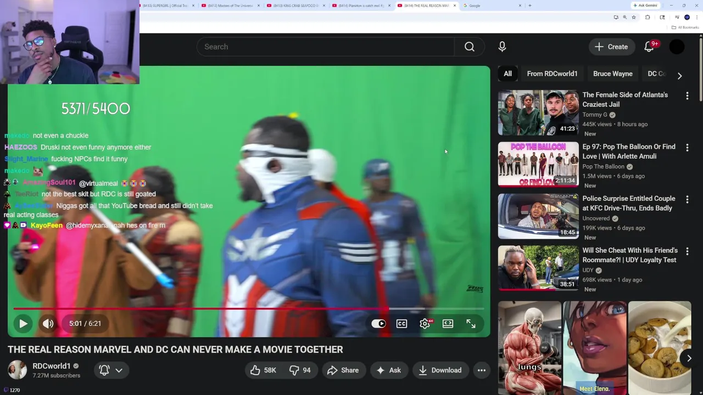703x395 pixels.
Task: Open the browser zoom magnifier icon
Action: coord(624,18)
